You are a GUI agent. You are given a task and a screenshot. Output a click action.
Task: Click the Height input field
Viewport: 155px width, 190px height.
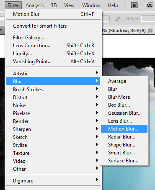click(x=148, y=19)
